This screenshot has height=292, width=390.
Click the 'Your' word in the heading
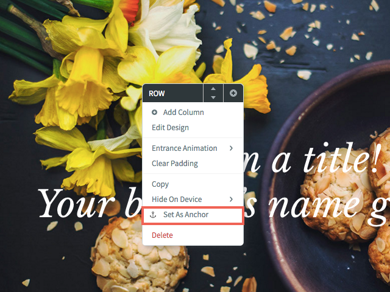click(x=77, y=204)
